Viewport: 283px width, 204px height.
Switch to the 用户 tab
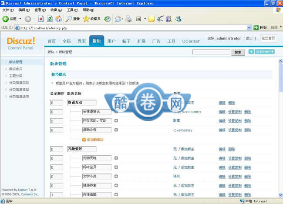(x=111, y=41)
